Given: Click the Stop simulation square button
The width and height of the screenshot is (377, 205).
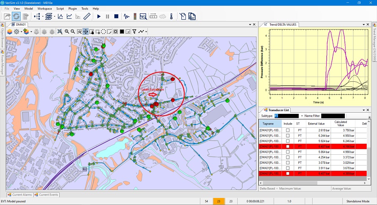Looking at the screenshot, I should 116,16.
